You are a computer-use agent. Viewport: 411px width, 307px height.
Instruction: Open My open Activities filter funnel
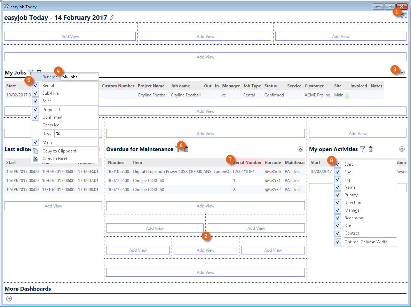pos(363,149)
